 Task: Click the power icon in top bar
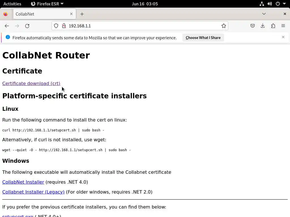pos(278,4)
